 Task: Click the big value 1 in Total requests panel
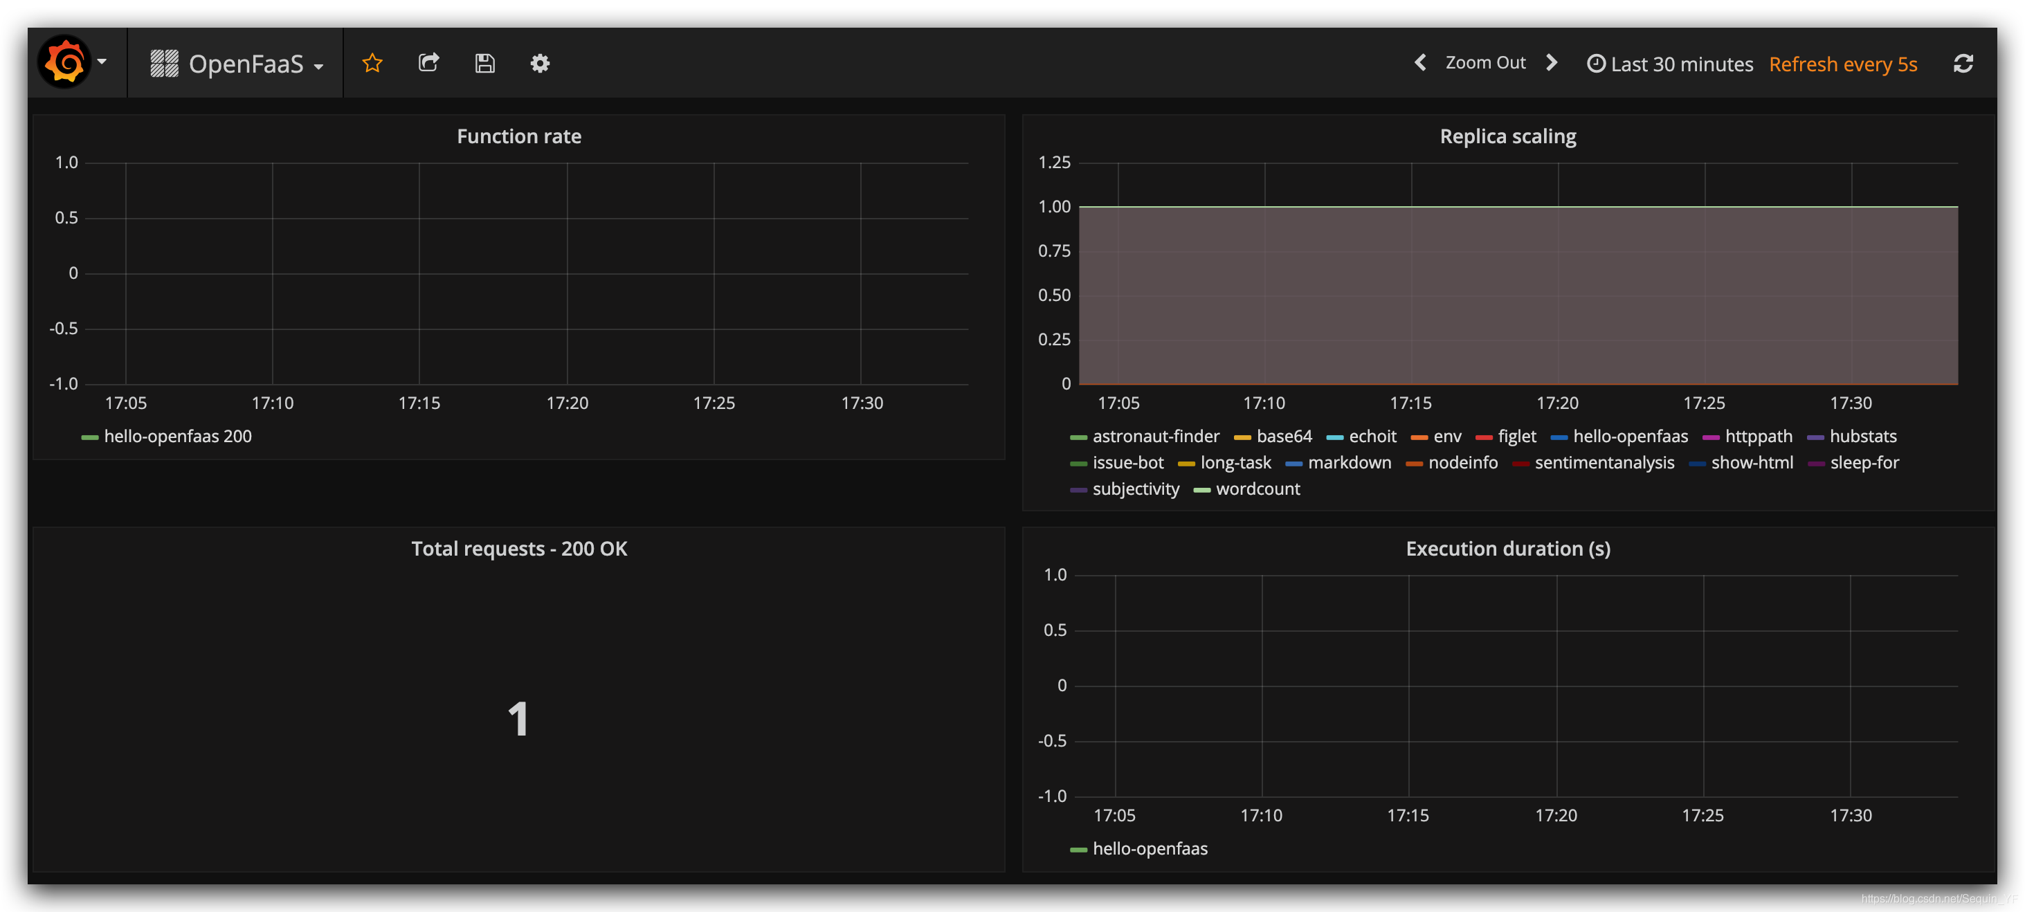click(518, 718)
